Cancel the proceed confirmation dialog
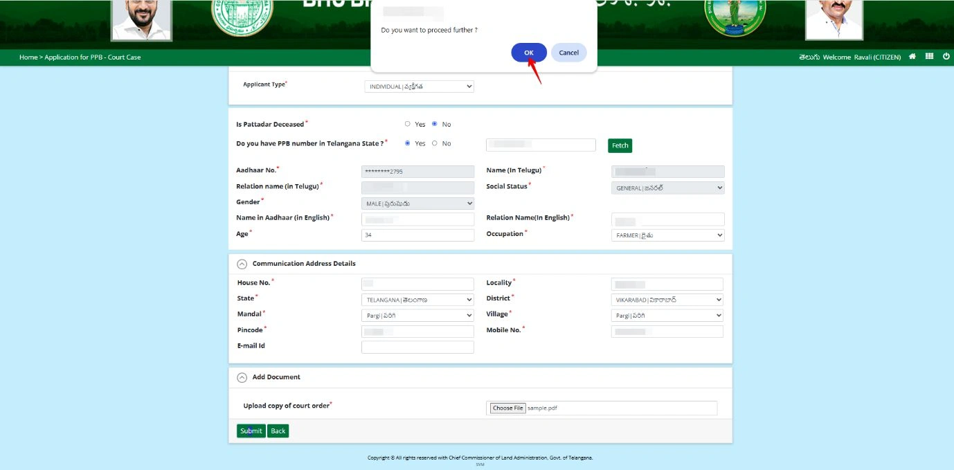 coord(568,53)
